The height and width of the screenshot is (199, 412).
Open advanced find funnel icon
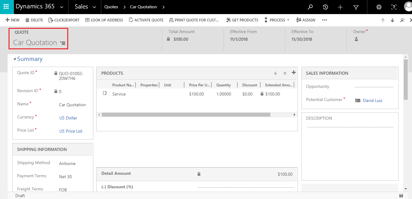click(356, 7)
